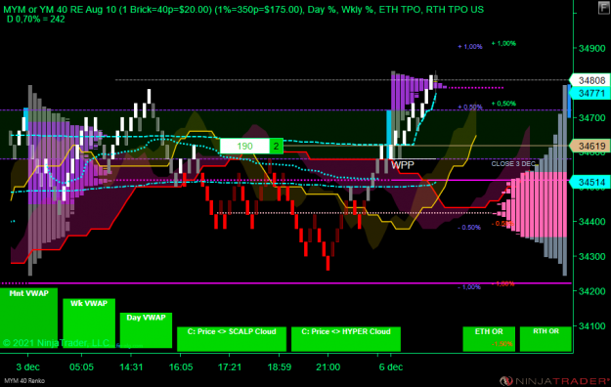Click the 6 dec time axis label
Viewport: 611px width, 387px height.
391,366
